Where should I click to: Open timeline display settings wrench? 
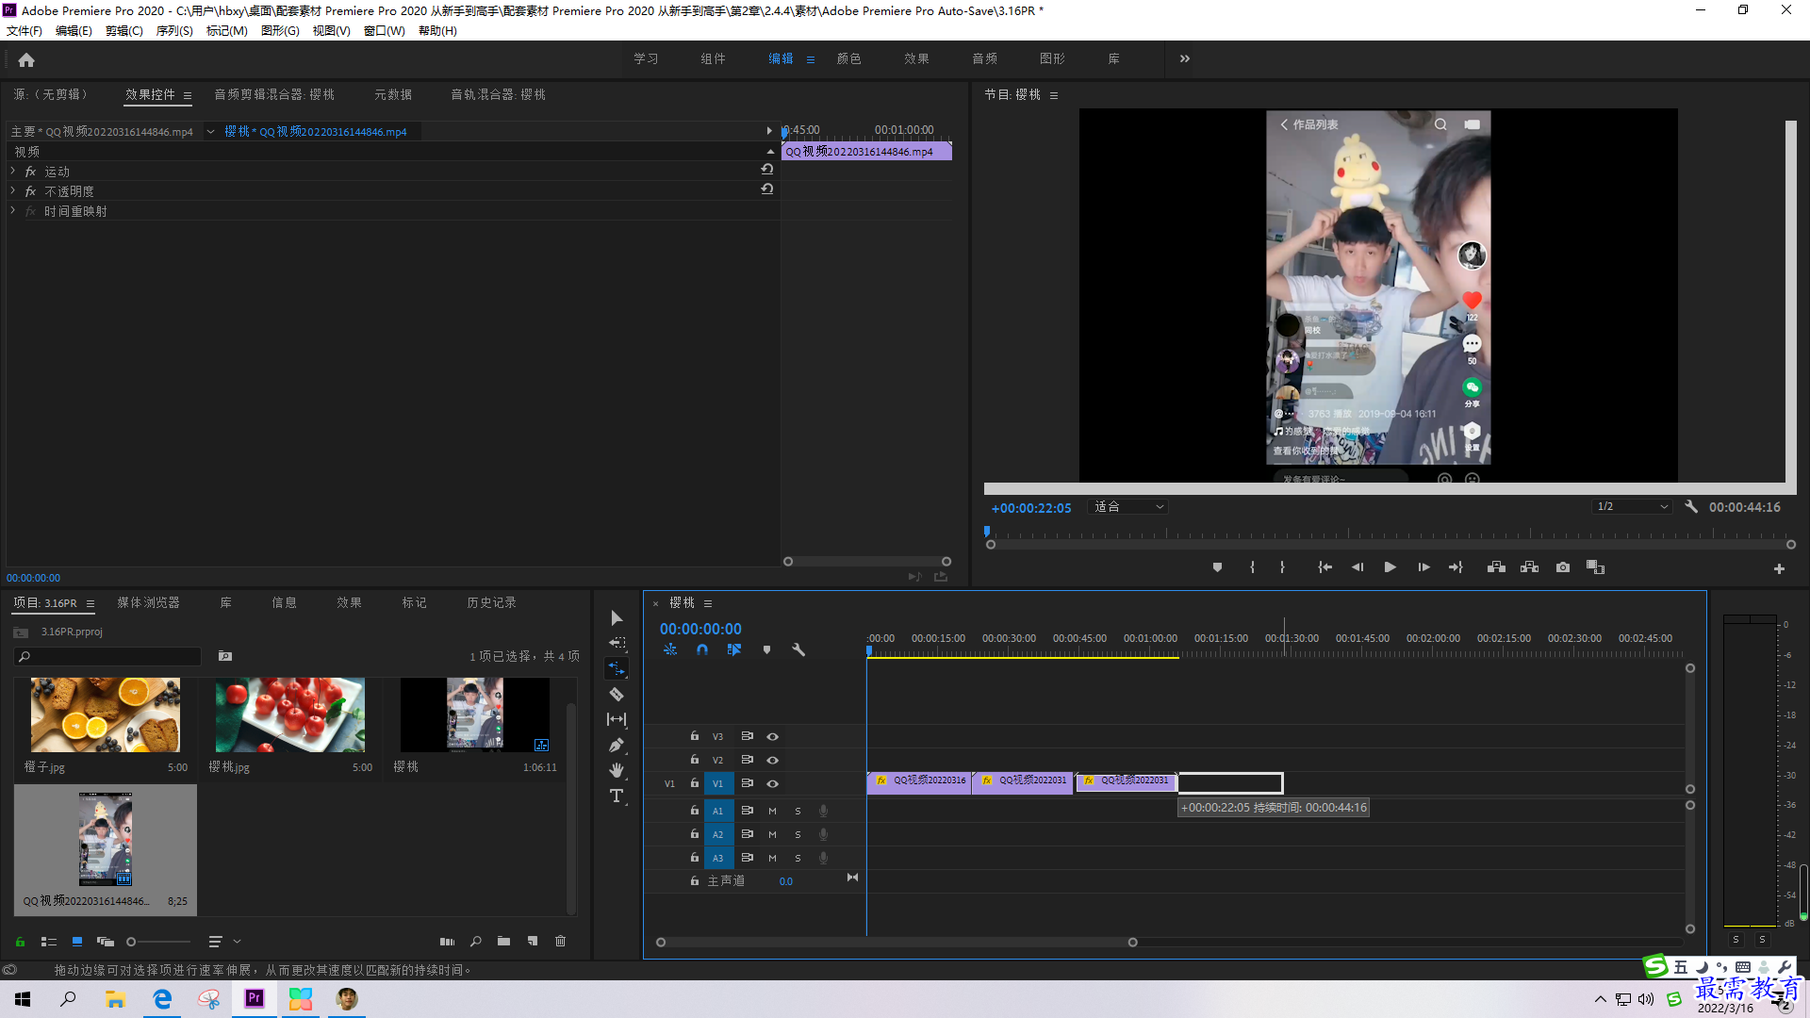[x=798, y=649]
